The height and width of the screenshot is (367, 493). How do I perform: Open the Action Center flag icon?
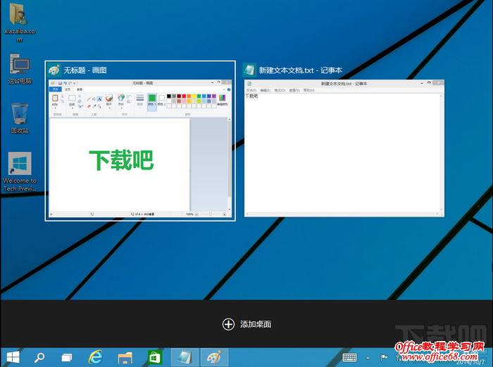click(384, 357)
